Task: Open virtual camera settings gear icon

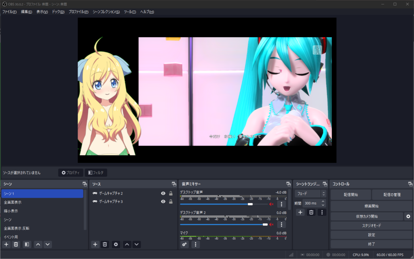Action: (408, 217)
